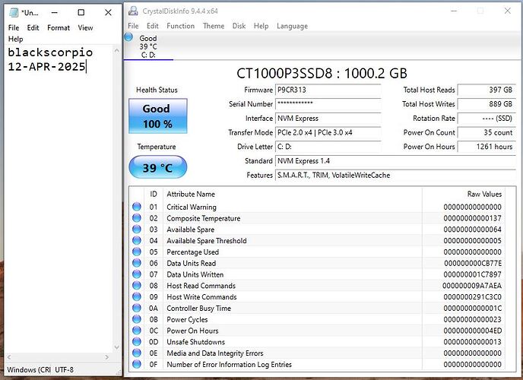This screenshot has height=380, width=523.
Task: Select raw value 00000000004ED in row 0C
Action: tap(473, 331)
